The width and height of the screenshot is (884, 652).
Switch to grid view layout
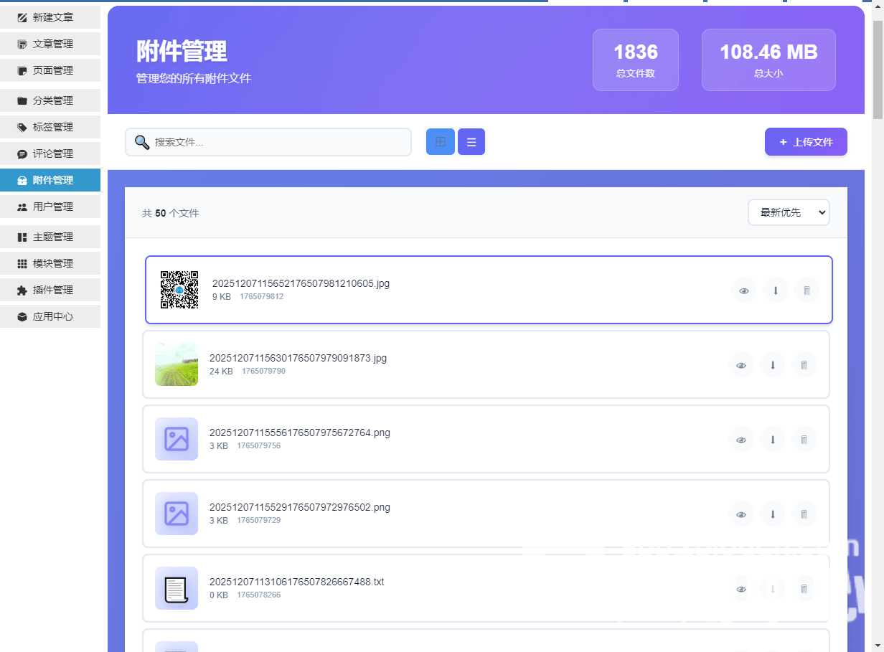coord(440,142)
